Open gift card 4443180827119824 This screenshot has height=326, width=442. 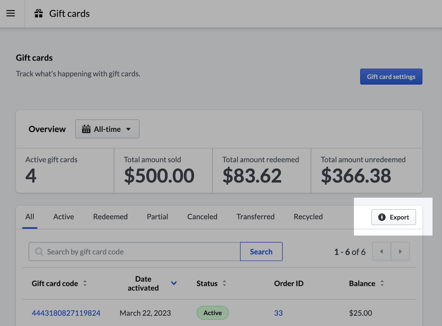point(66,313)
